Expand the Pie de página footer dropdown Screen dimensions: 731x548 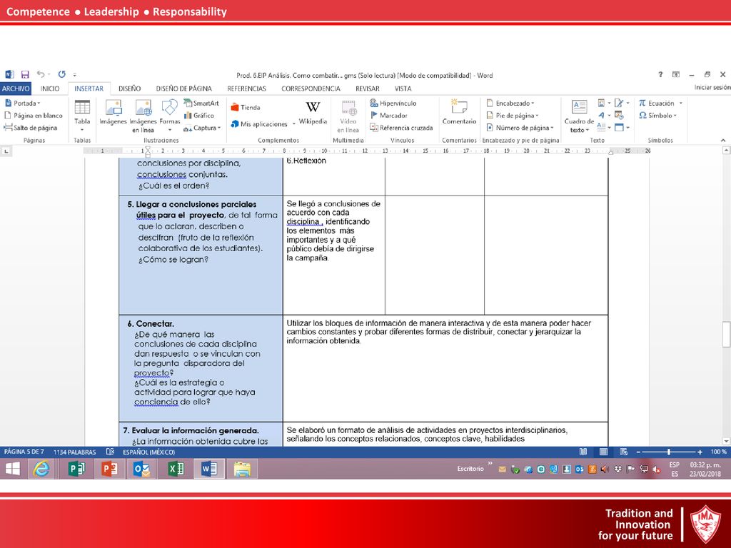[x=513, y=115]
